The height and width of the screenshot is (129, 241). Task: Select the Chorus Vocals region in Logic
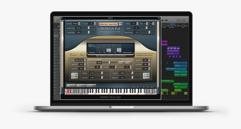coord(173,54)
